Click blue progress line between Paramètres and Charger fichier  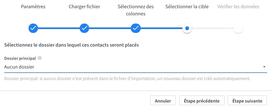tap(59, 28)
